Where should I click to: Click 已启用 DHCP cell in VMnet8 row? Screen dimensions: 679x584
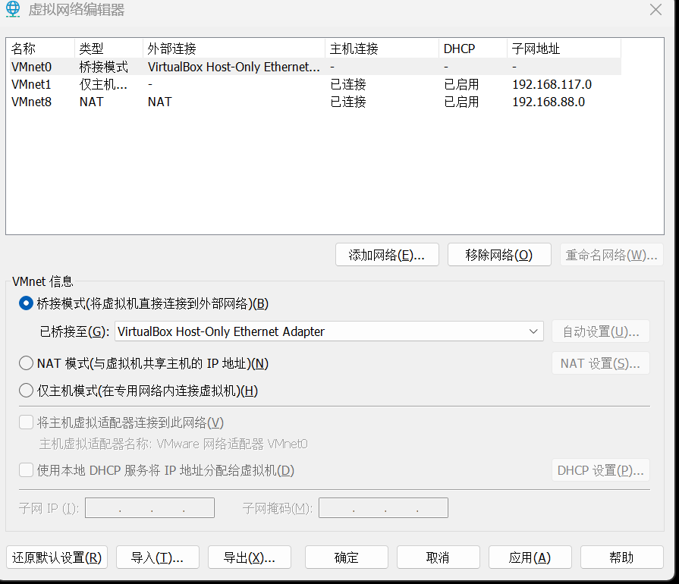coord(461,102)
